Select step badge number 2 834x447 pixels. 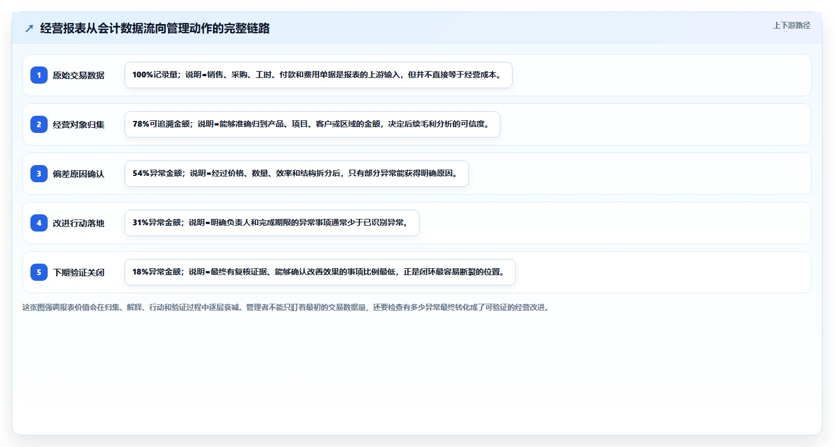tap(39, 124)
